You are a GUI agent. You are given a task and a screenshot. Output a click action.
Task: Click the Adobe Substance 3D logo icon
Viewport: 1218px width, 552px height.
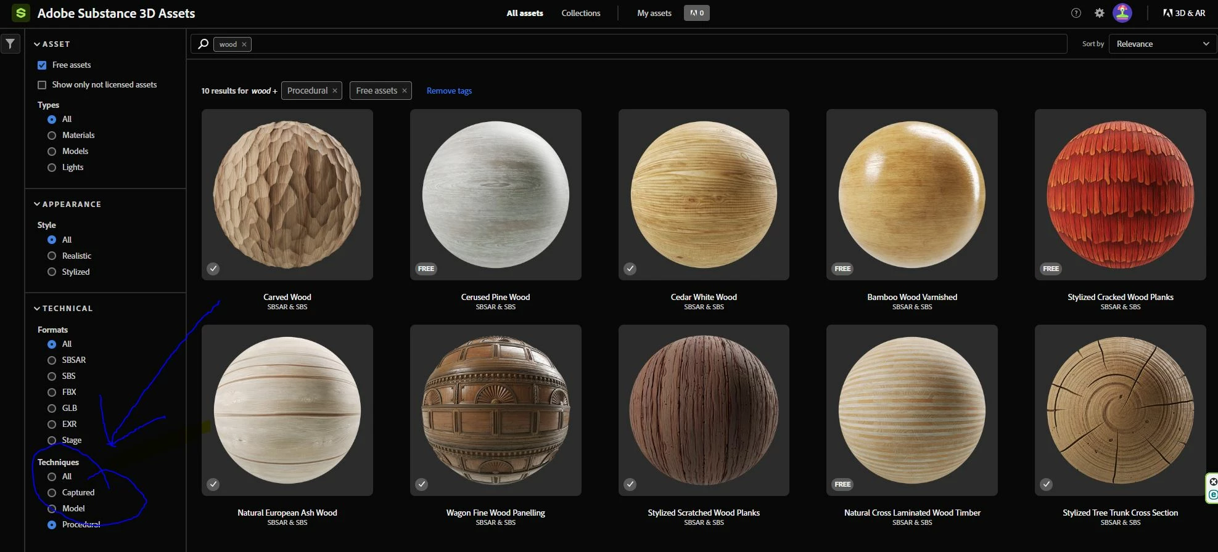pyautogui.click(x=20, y=13)
